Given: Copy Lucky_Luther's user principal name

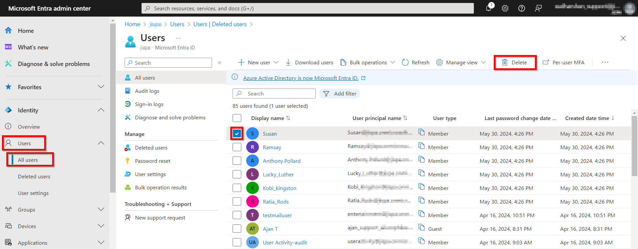Looking at the screenshot, I should (421, 173).
